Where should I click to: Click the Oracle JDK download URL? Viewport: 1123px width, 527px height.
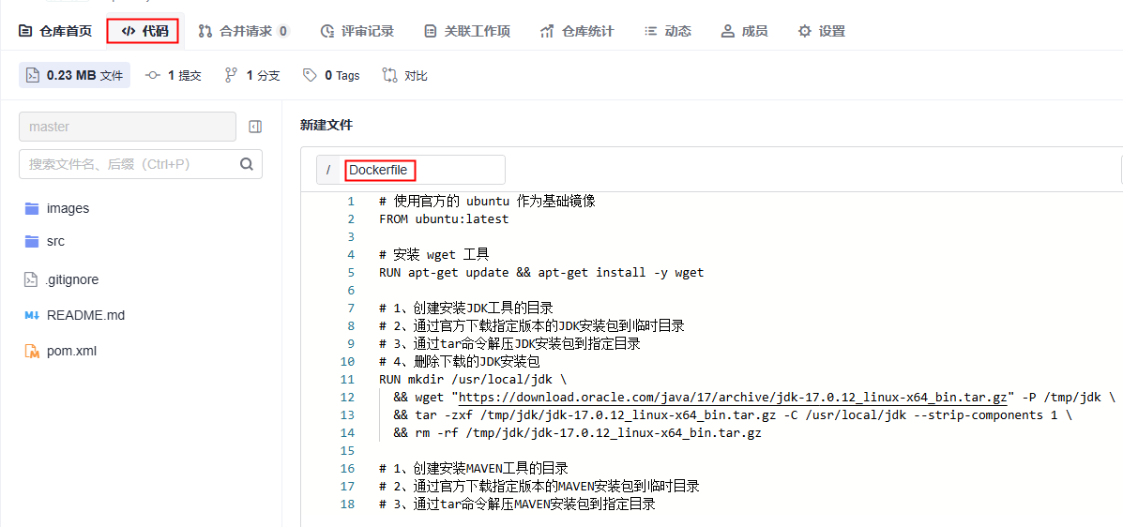point(734,398)
